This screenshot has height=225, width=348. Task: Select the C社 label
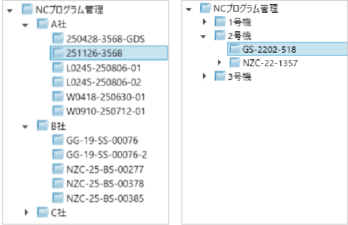(x=59, y=213)
